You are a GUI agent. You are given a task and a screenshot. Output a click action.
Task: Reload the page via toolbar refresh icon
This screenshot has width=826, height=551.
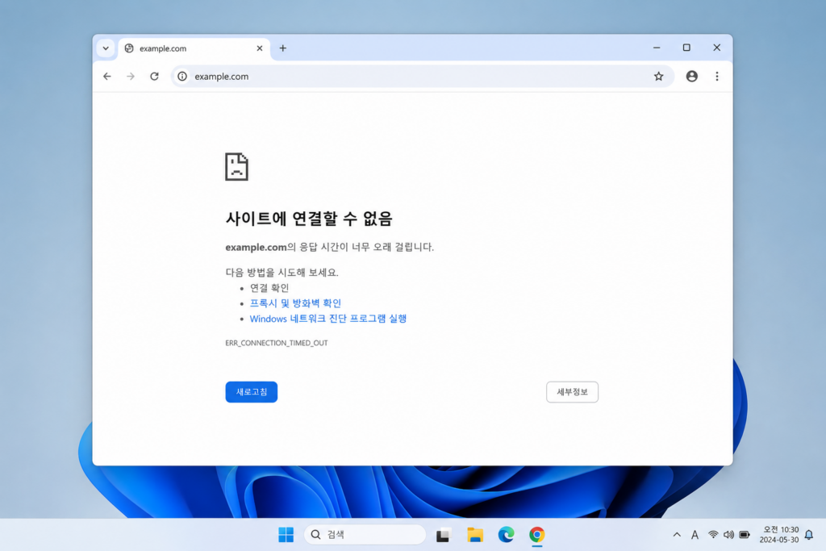pos(154,77)
